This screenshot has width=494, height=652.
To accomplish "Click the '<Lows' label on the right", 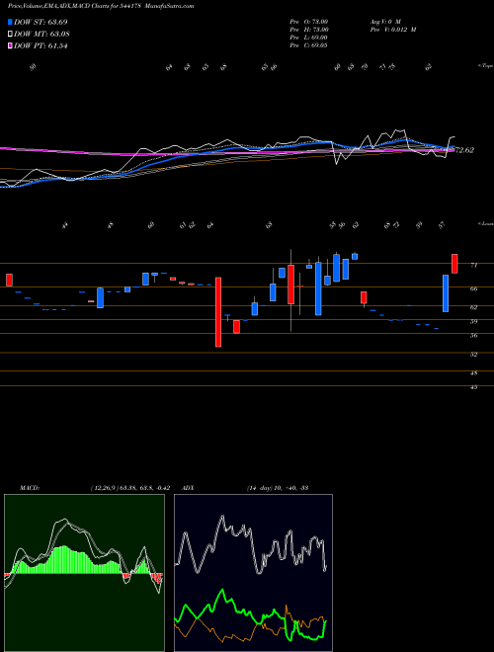I will click(x=486, y=223).
